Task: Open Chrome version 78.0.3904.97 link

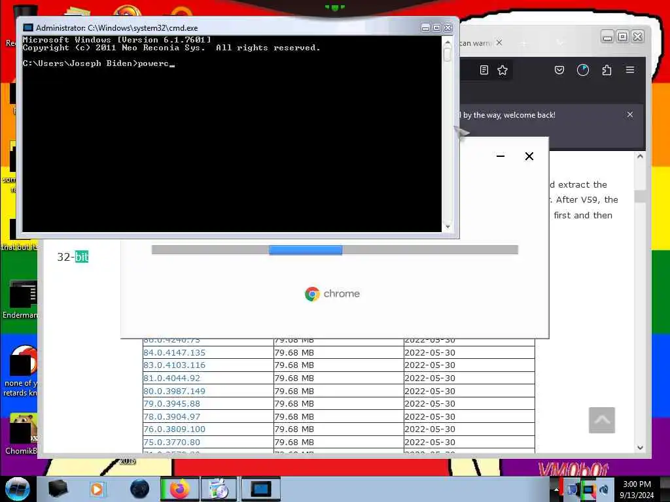Action: click(x=172, y=416)
